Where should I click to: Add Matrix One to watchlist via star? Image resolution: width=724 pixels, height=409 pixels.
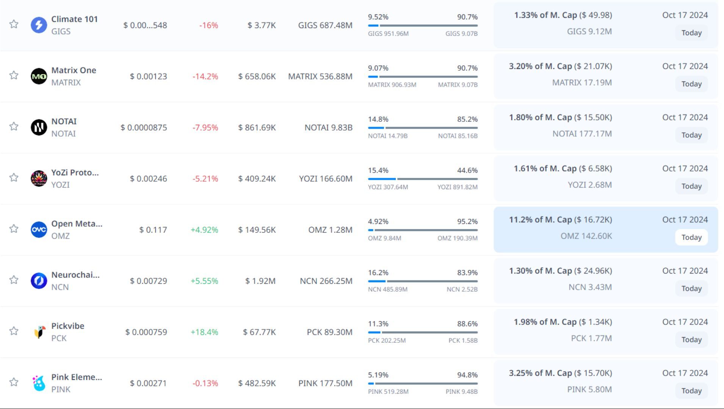(x=14, y=75)
